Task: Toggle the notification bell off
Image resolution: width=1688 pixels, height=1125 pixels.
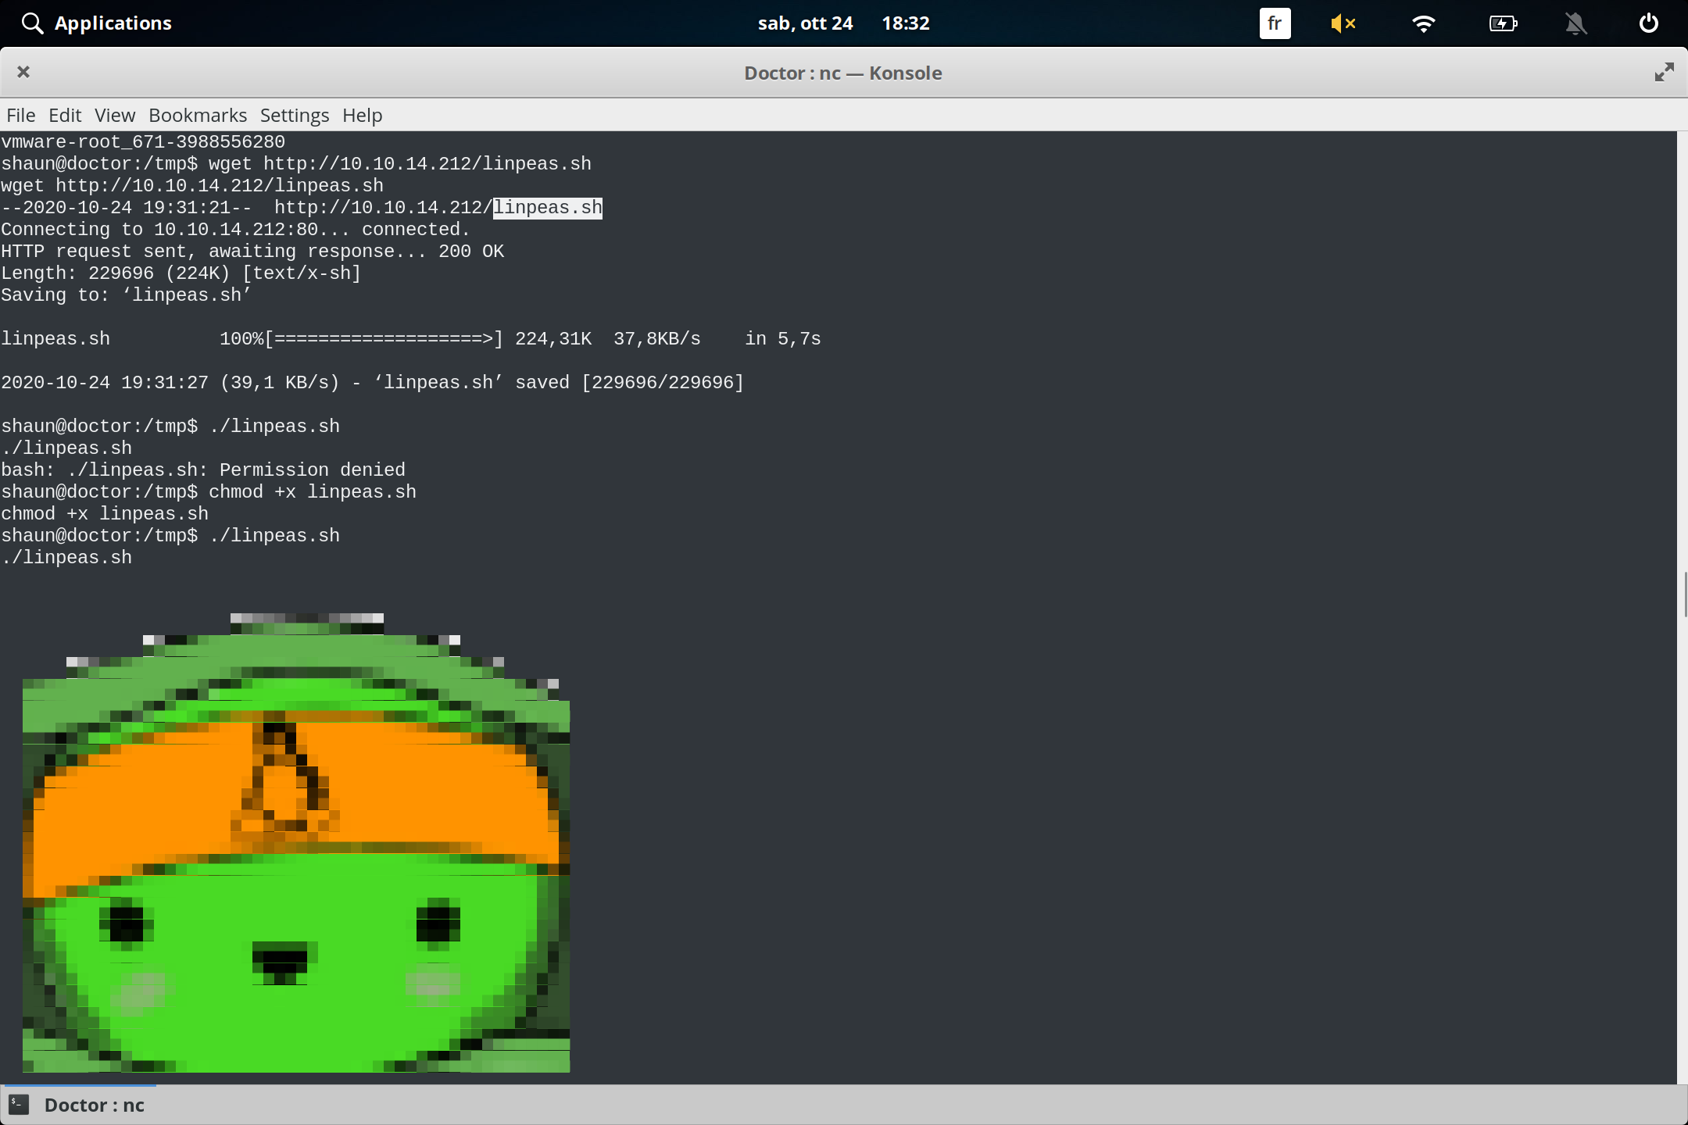Action: (x=1576, y=24)
